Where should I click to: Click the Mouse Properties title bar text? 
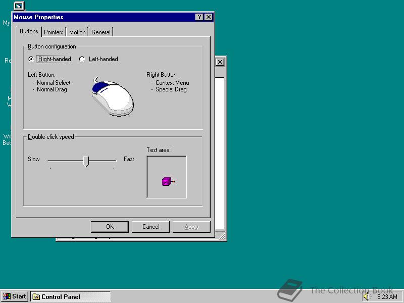point(38,17)
